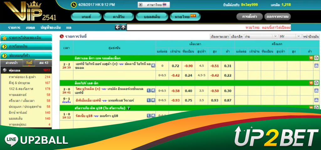Add the Russia U18 match to favorites

pos(153,116)
